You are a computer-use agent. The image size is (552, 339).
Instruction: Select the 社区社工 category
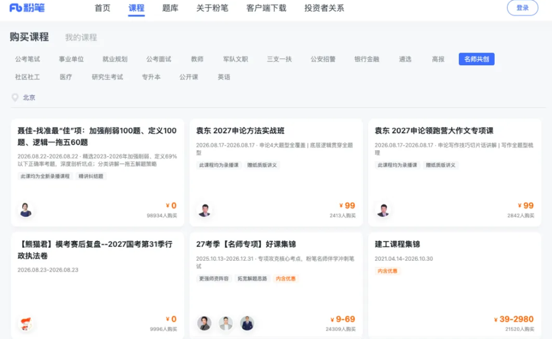coord(27,77)
